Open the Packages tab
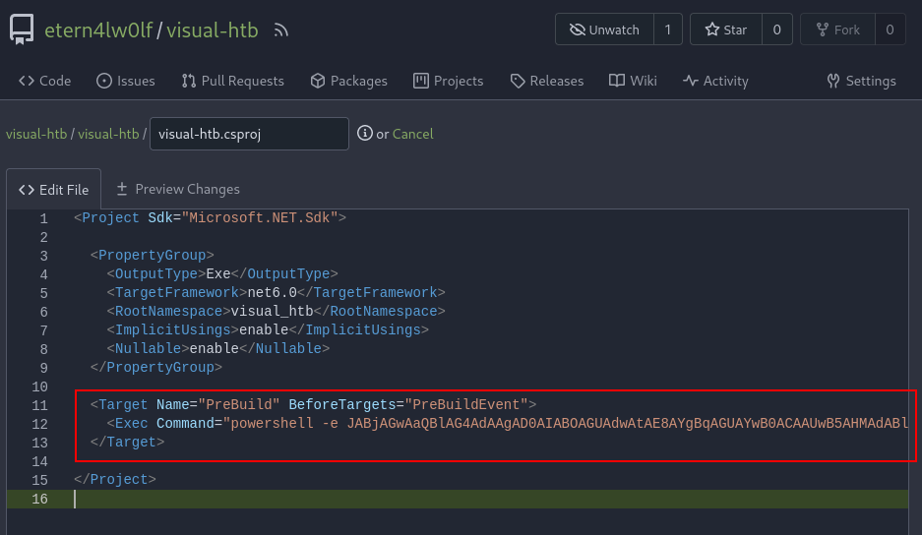Viewport: 922px width, 535px height. (348, 81)
